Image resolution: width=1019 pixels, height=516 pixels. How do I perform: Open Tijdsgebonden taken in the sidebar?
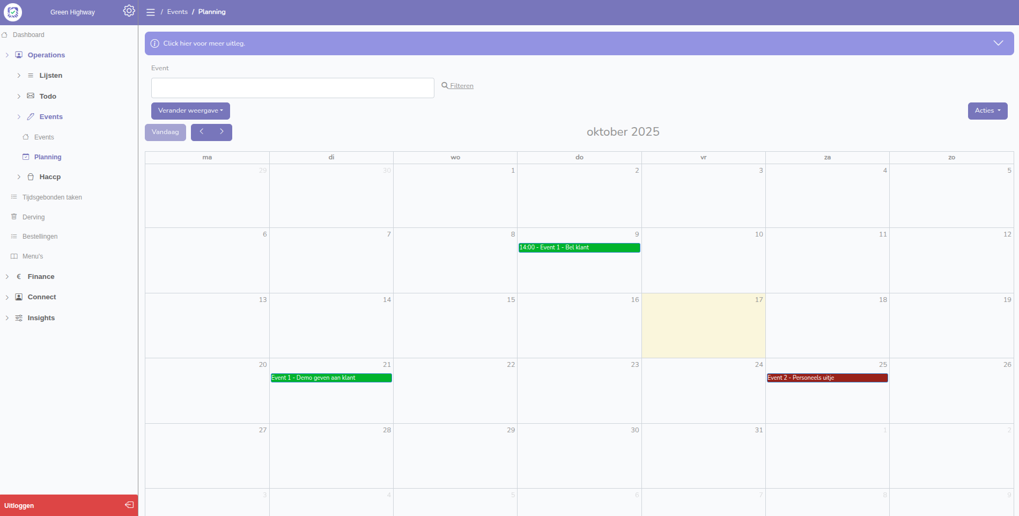[52, 197]
